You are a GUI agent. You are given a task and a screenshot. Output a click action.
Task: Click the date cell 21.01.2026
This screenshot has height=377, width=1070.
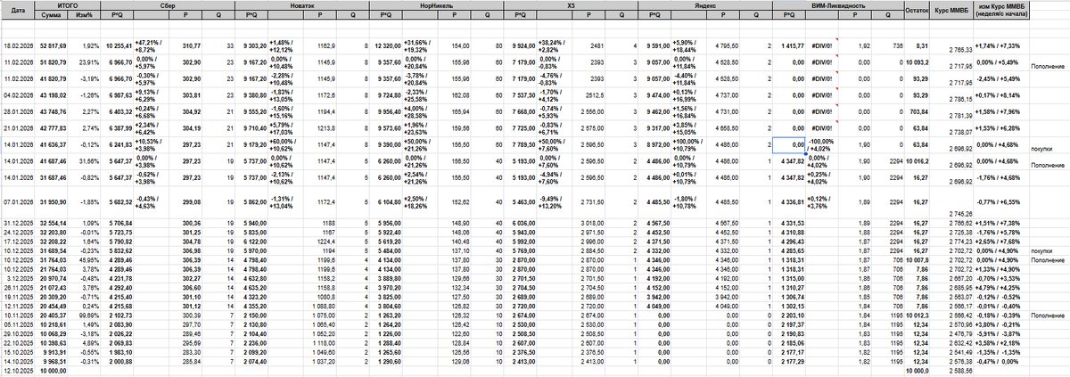18,129
